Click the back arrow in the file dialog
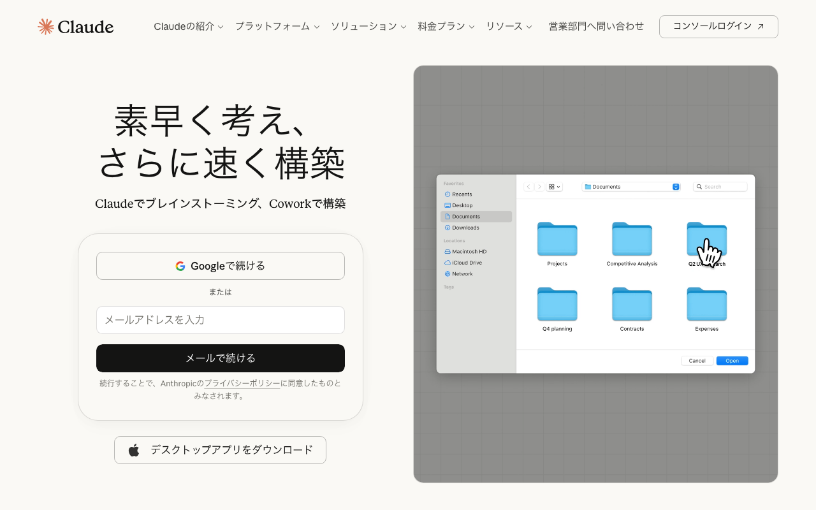The image size is (816, 510). tap(528, 187)
